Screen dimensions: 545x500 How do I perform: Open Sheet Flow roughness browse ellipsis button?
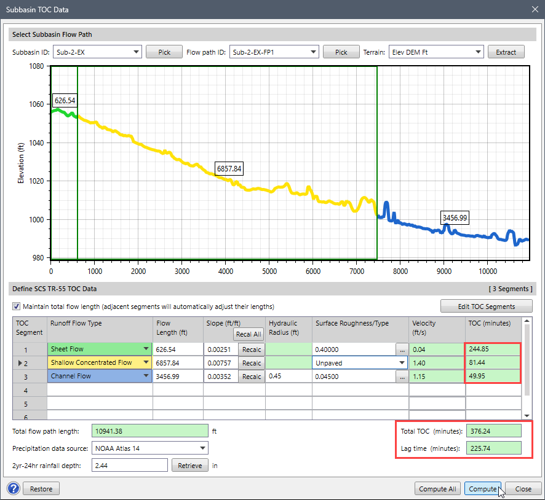coord(402,350)
